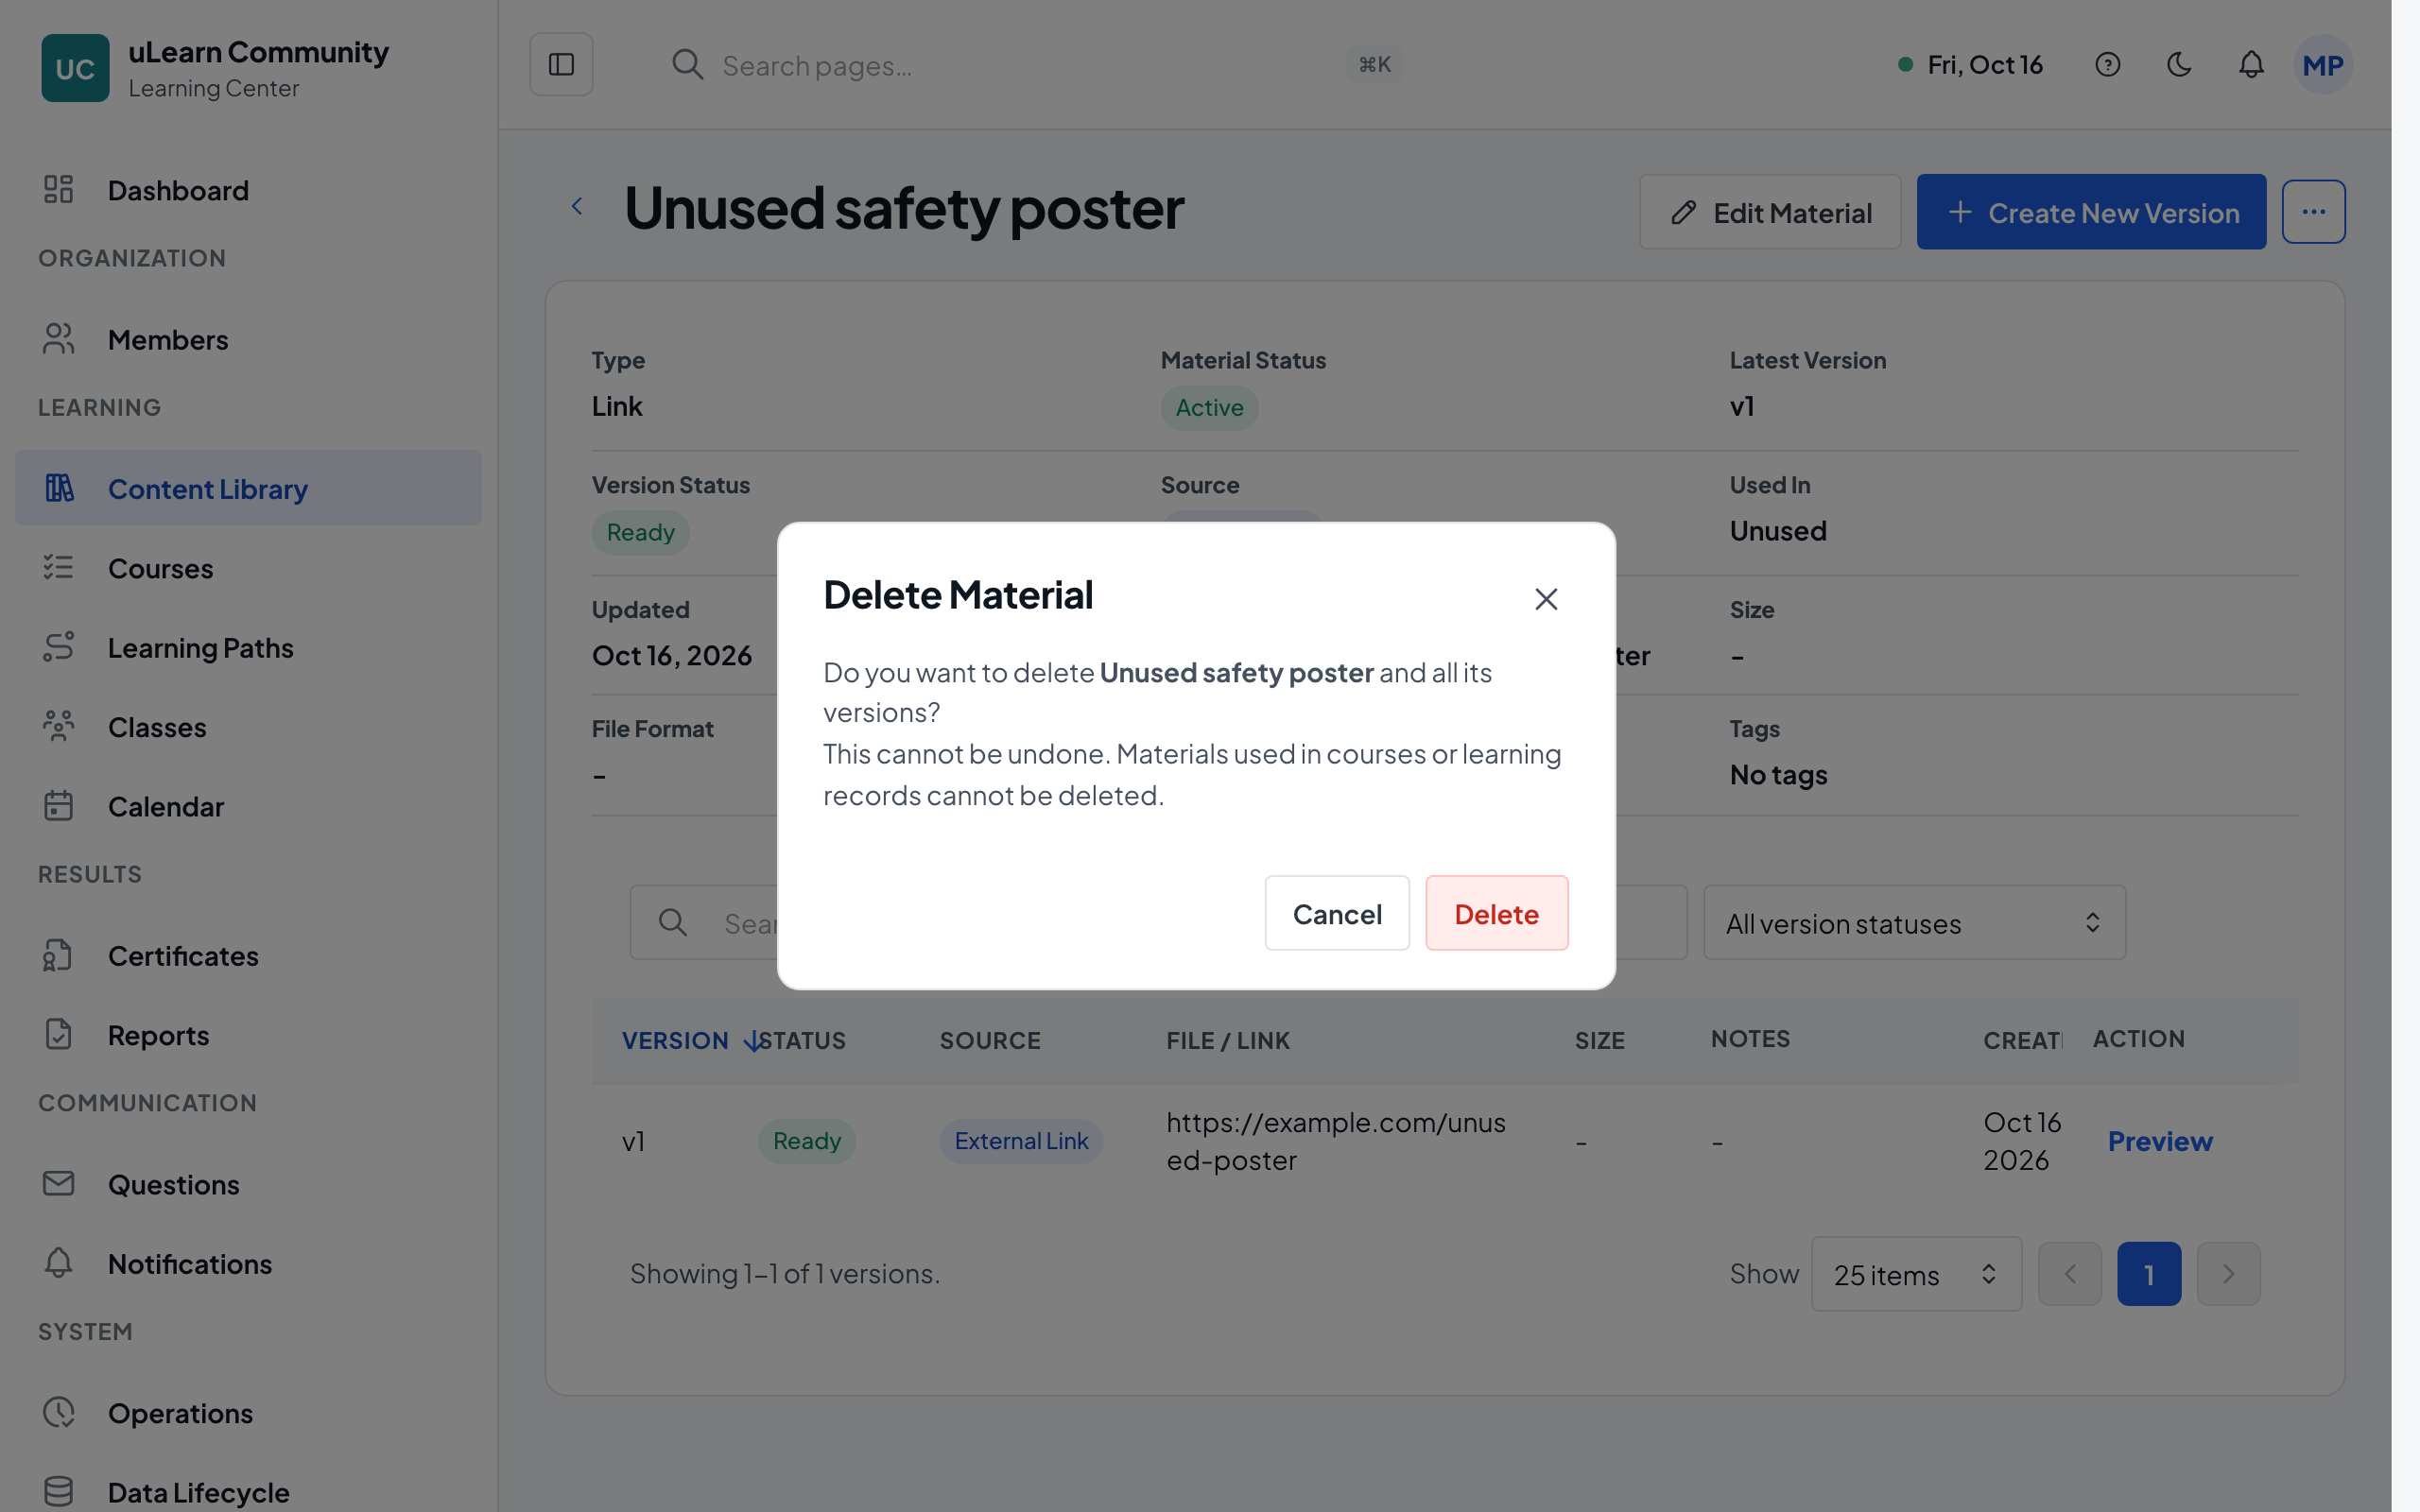
Task: Click Create New Version button
Action: [x=2091, y=212]
